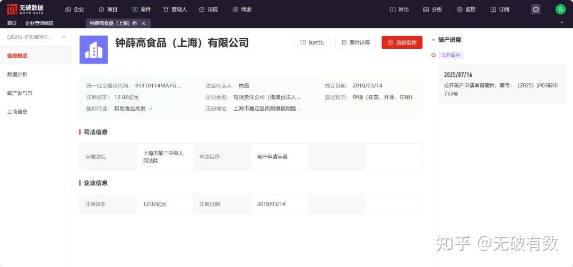Click the 公开案件 tag
This screenshot has width=573, height=267.
click(451, 56)
